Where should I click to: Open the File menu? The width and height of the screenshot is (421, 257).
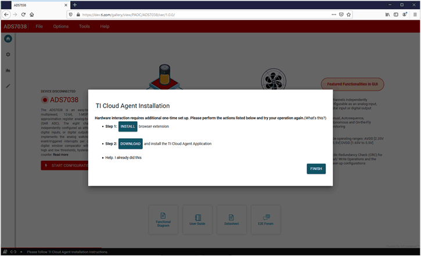[x=39, y=26]
